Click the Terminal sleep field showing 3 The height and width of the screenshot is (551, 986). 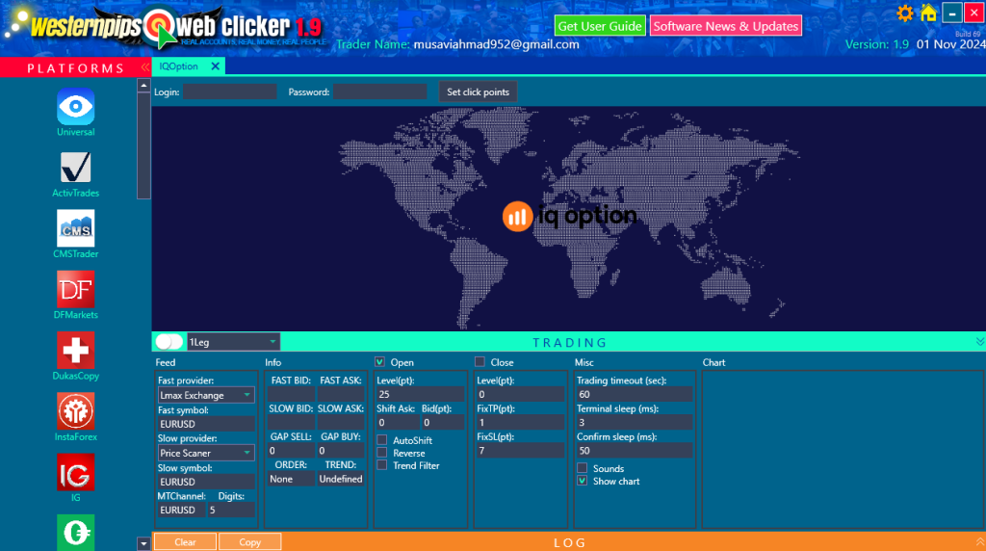pos(634,422)
